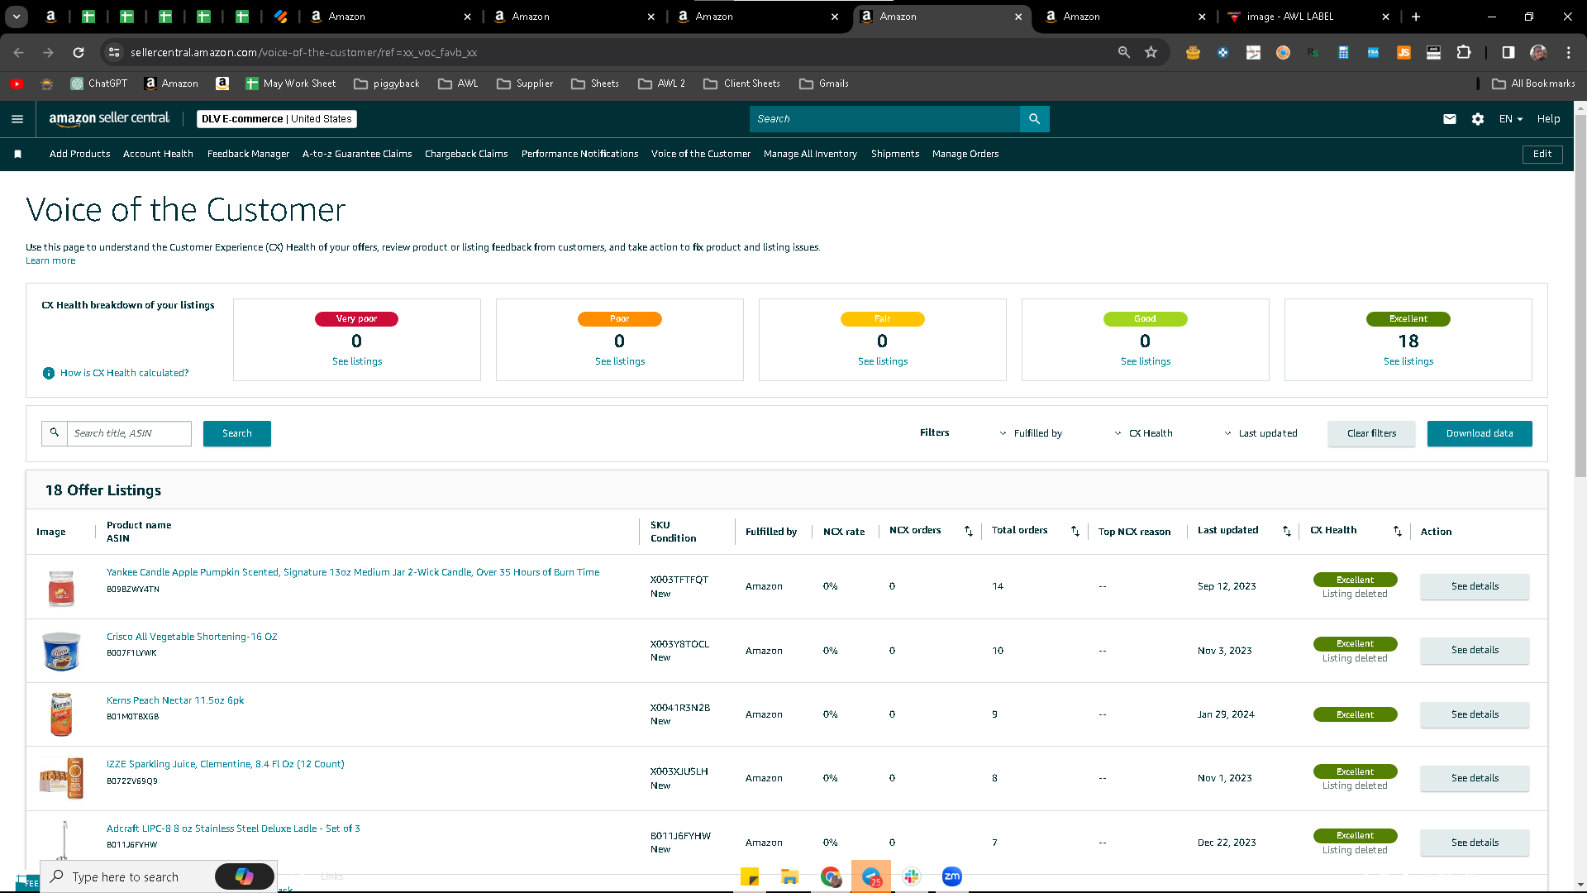Screen dimensions: 1587x893
Task: Open File Explorer from the taskbar
Action: tap(790, 876)
